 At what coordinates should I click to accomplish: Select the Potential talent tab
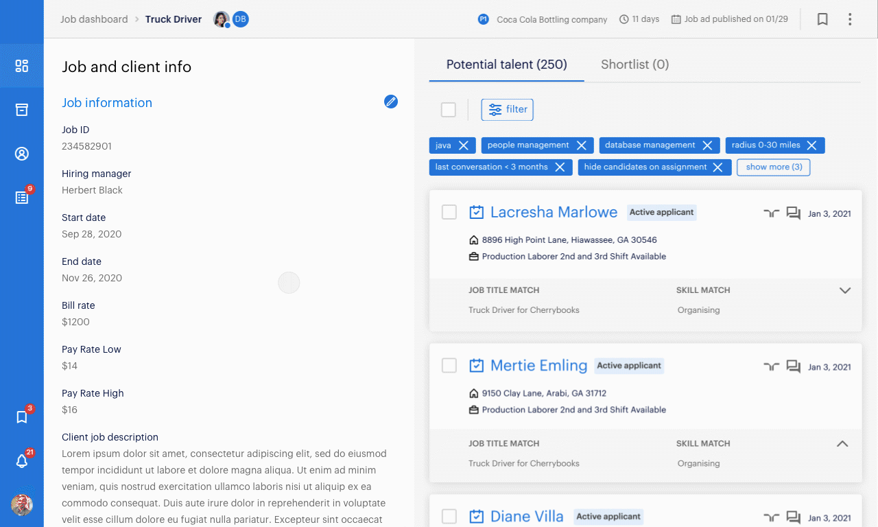coord(506,65)
